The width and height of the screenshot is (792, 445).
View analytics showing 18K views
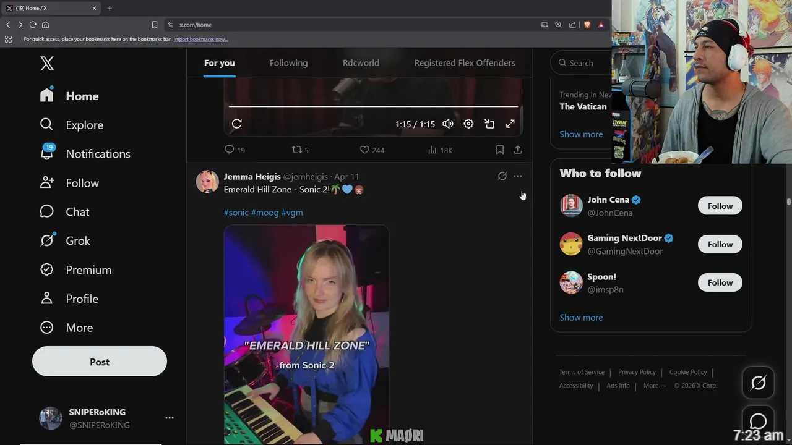coord(440,150)
